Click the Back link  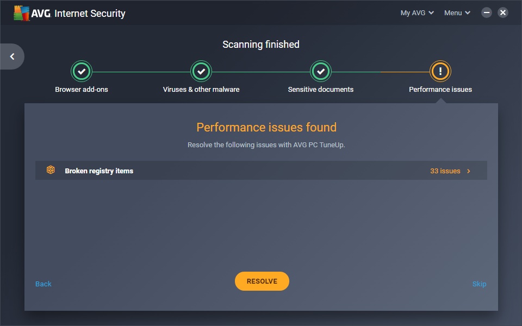[x=43, y=284]
